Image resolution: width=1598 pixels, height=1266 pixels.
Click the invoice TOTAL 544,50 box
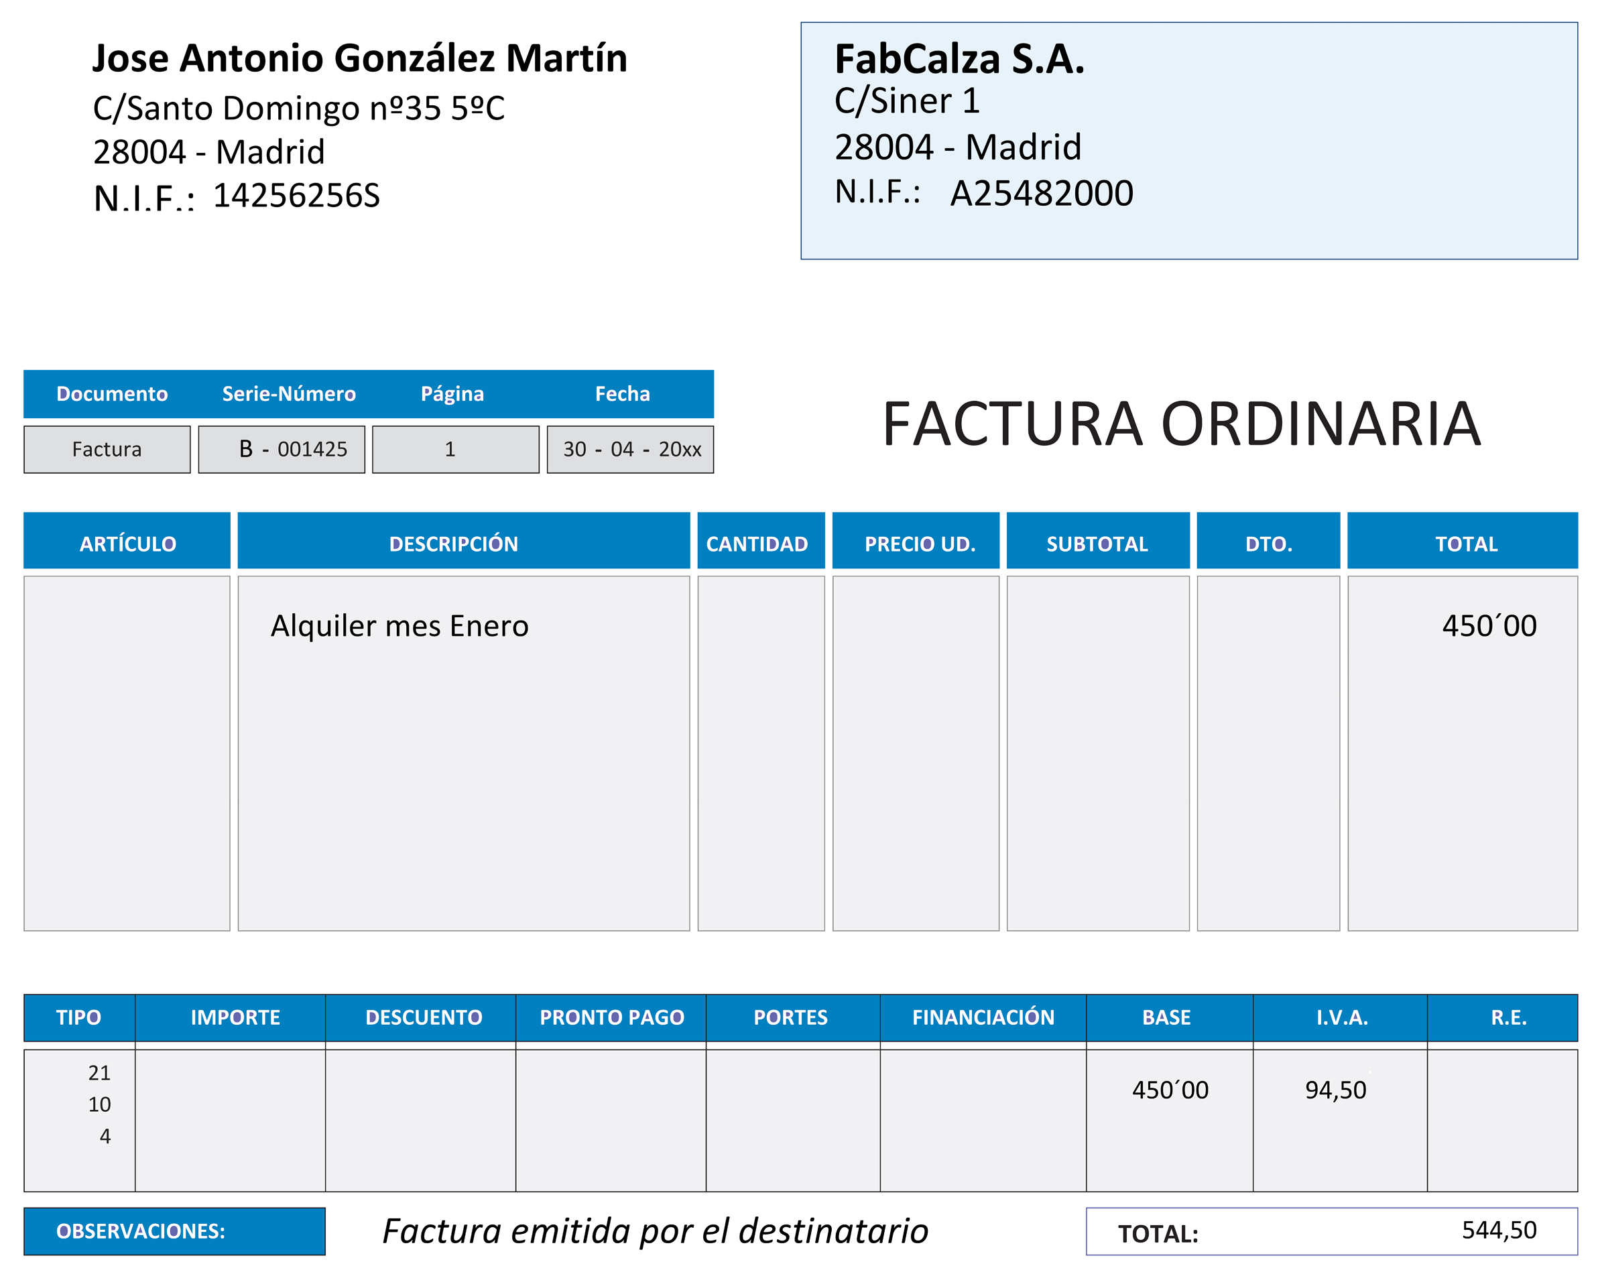[x=1331, y=1231]
